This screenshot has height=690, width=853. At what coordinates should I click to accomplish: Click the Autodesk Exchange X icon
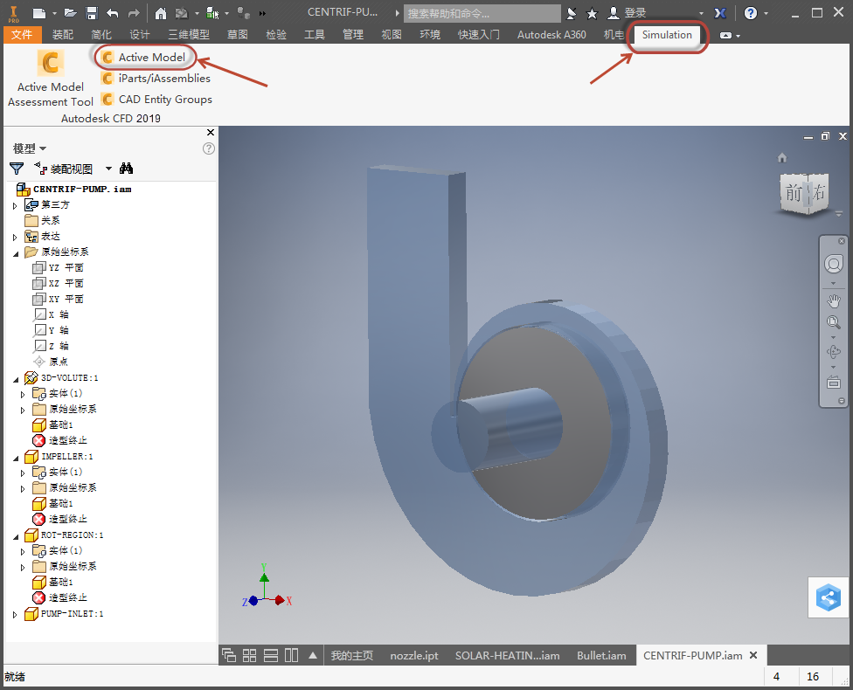(720, 13)
